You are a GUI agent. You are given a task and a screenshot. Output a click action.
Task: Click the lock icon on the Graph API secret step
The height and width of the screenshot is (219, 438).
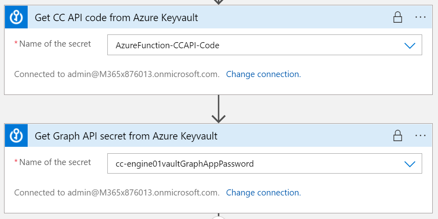(x=397, y=136)
